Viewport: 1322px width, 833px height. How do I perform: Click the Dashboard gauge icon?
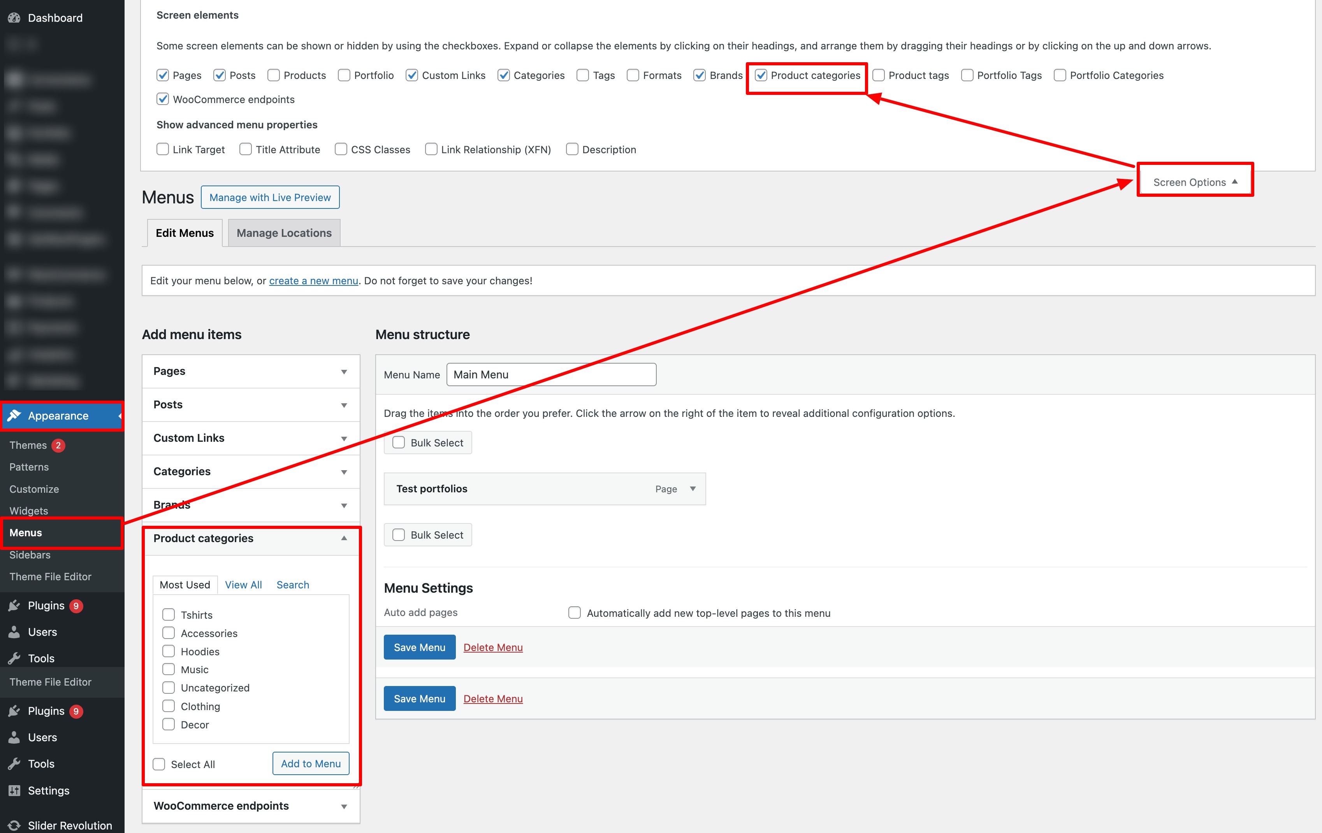pyautogui.click(x=14, y=17)
